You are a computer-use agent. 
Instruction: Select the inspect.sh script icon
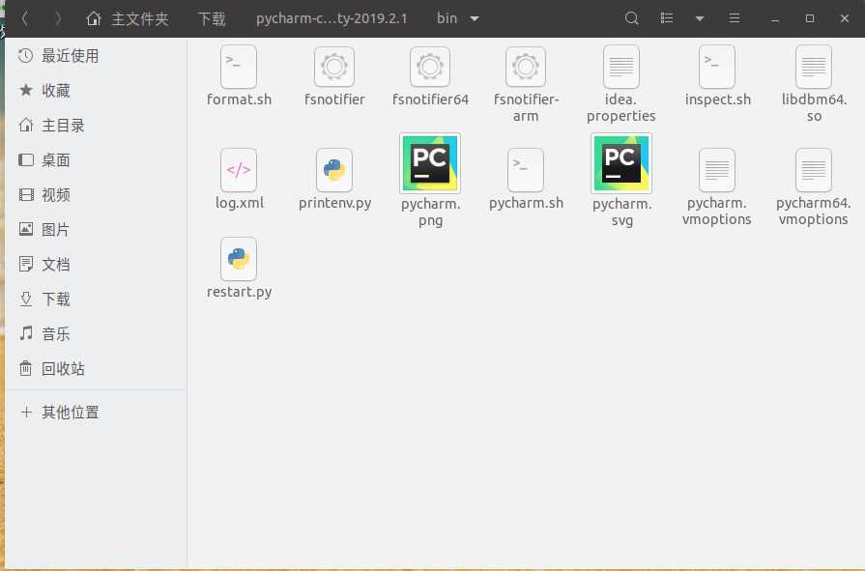tap(717, 67)
